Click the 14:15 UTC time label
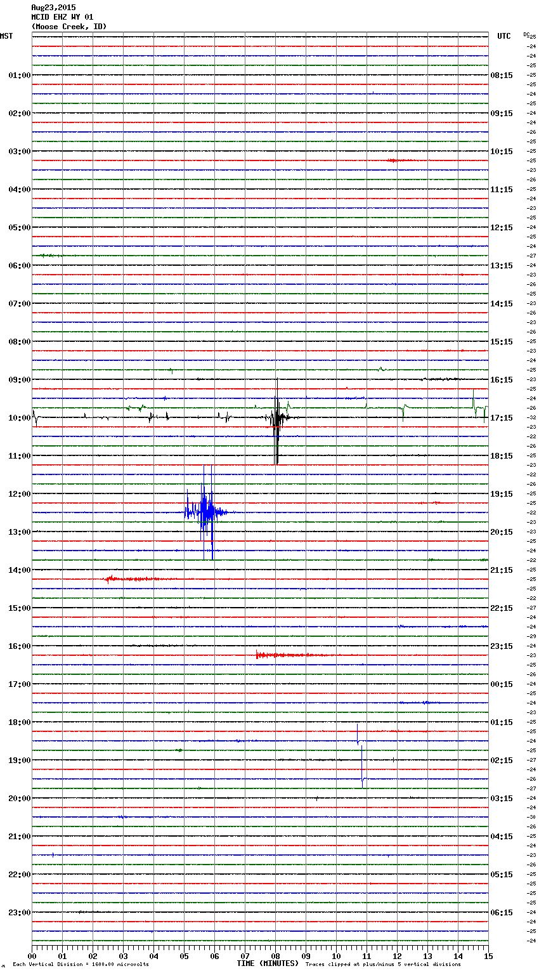The height and width of the screenshot is (973, 539). click(502, 304)
